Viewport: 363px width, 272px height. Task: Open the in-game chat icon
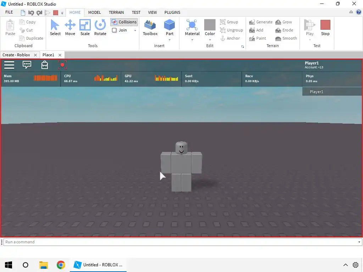tap(27, 65)
